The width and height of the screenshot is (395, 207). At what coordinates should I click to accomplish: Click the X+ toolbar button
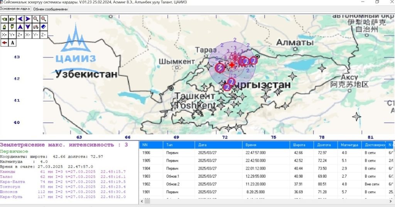tap(5, 35)
